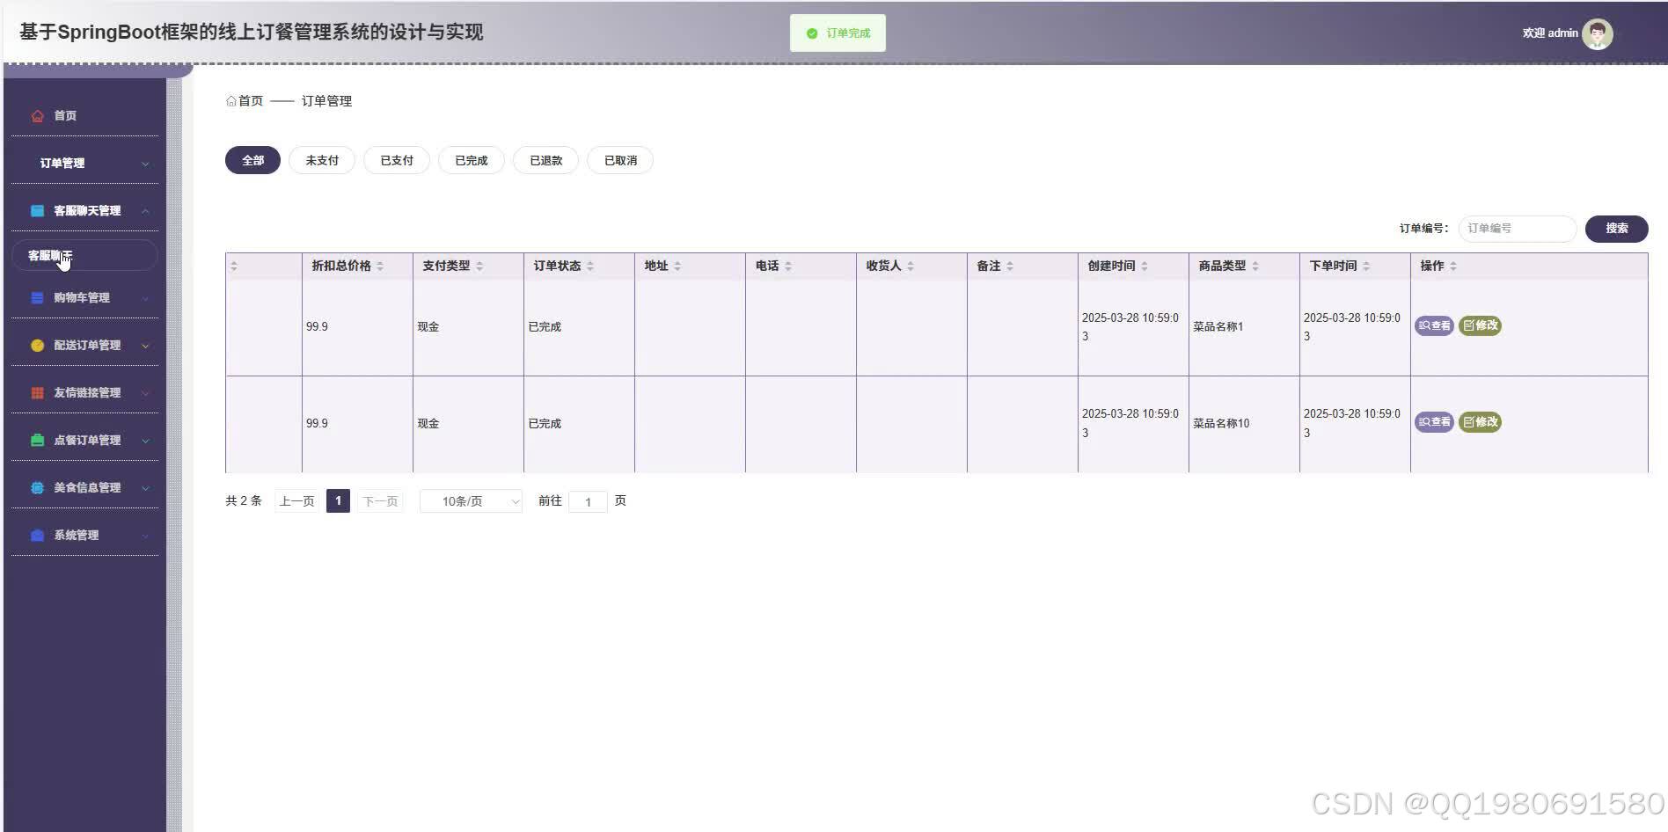
Task: Click 订单完成 success notification
Action: (838, 33)
